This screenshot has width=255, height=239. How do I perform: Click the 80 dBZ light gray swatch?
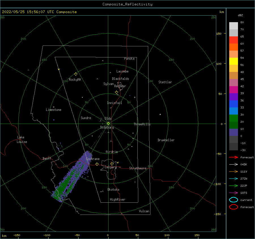(233, 26)
